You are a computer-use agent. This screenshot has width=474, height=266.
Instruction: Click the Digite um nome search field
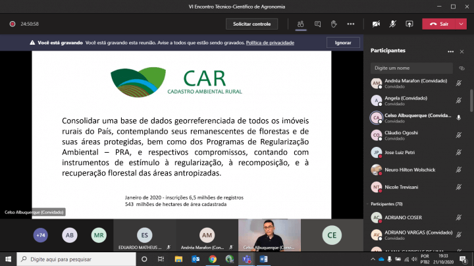[x=409, y=68]
